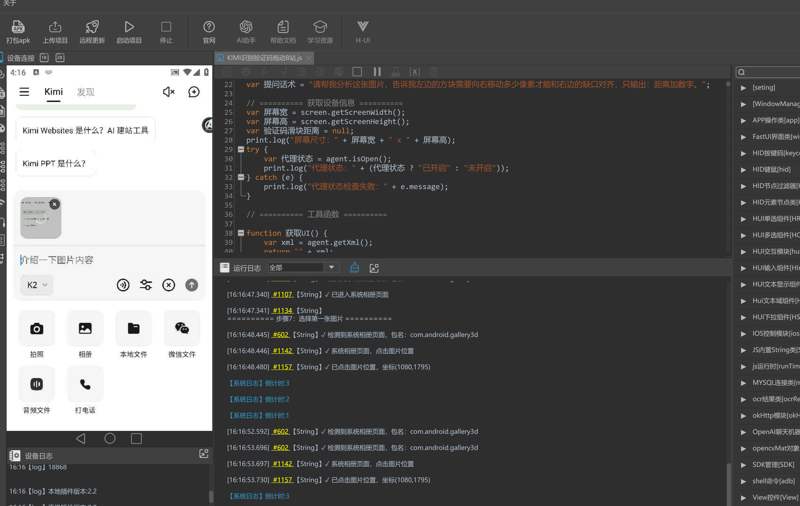Screen dimensions: 800x506
Task: Remove the attached image thumbnail
Action: point(54,204)
